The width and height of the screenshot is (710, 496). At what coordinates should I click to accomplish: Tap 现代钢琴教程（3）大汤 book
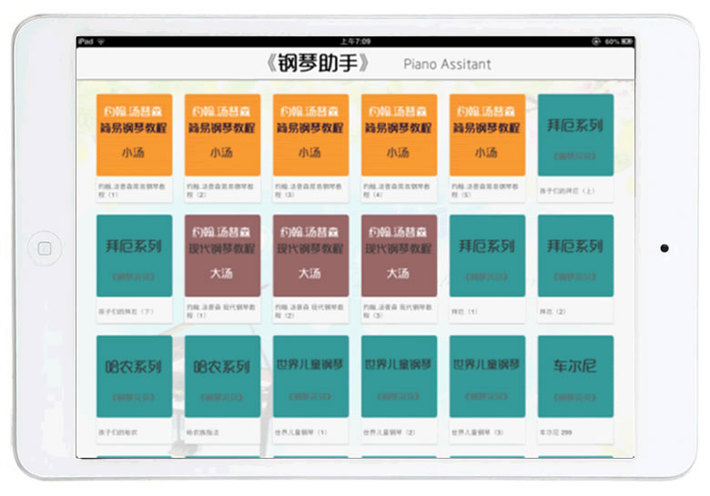coord(399,255)
